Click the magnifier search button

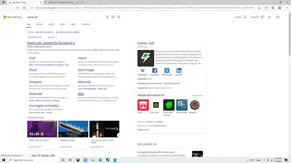[x=119, y=17]
